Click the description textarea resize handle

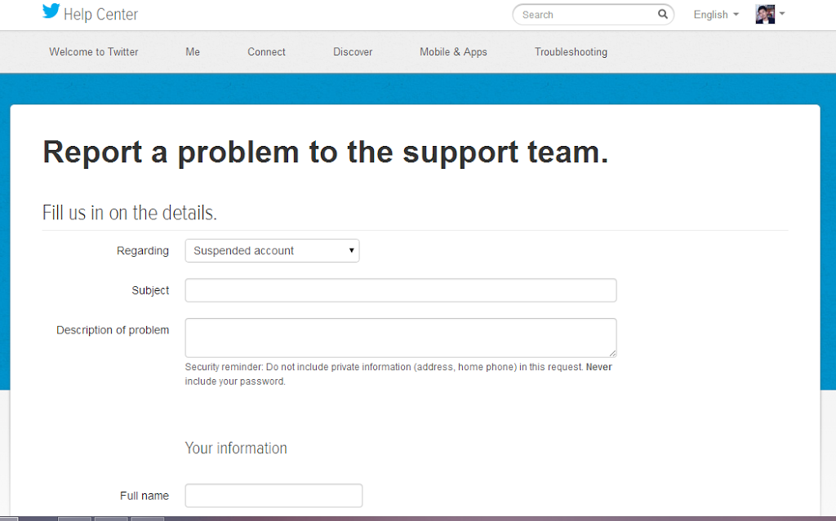point(612,353)
